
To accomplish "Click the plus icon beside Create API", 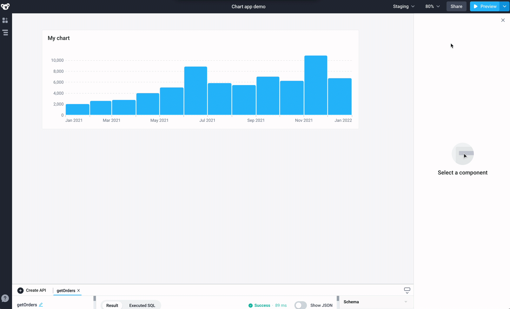I will [x=20, y=291].
